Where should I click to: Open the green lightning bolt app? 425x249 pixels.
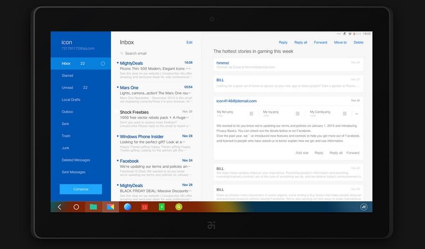[x=162, y=207]
